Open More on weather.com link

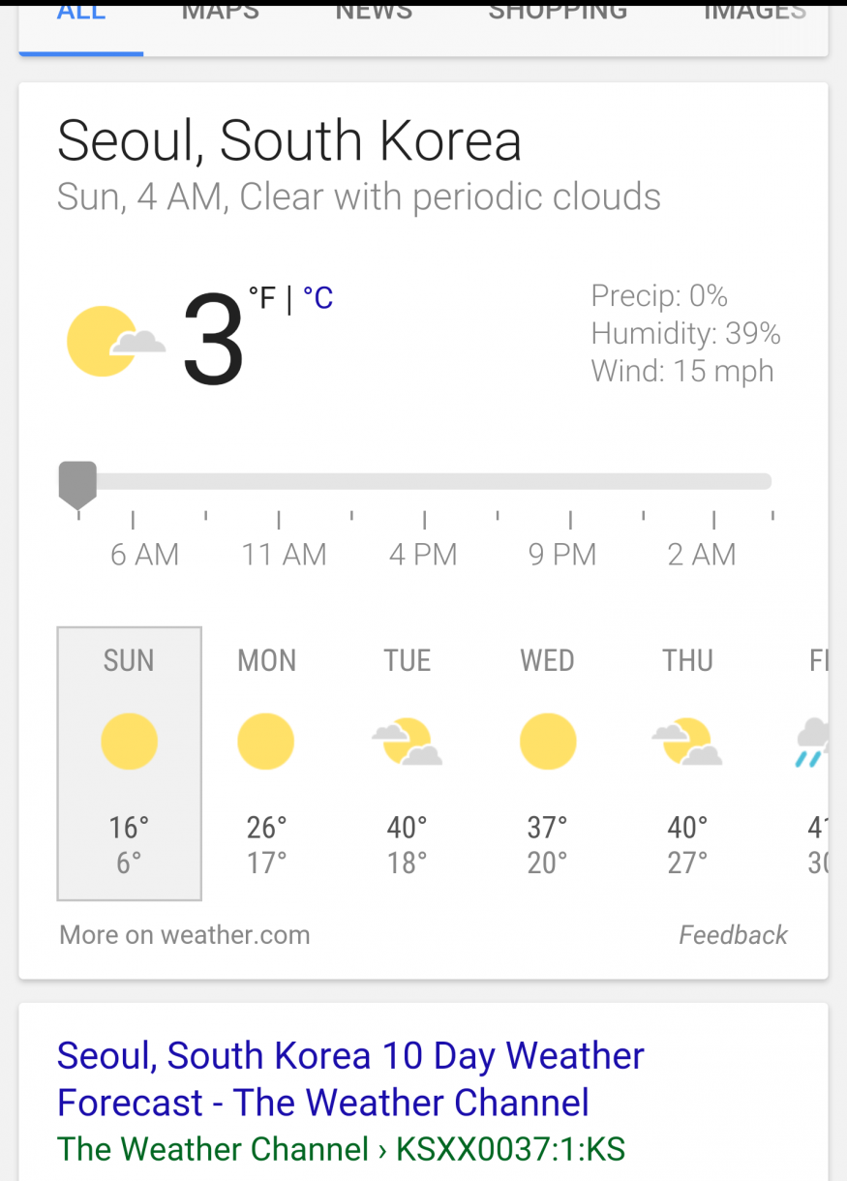185,935
